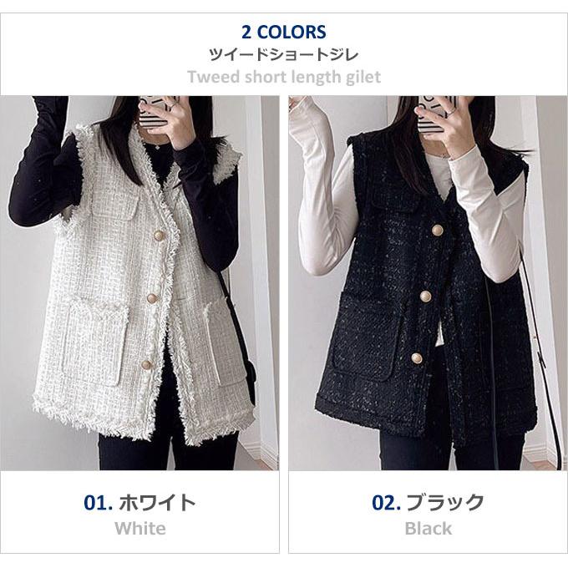Image resolution: width=568 pixels, height=568 pixels.
Task: Click bottom gold button on black vest
Action: [416, 358]
